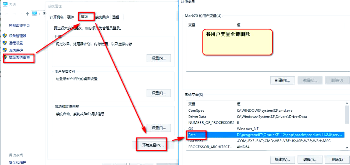Click the AMD64 value cell
The image size is (350, 165).
click(243, 147)
